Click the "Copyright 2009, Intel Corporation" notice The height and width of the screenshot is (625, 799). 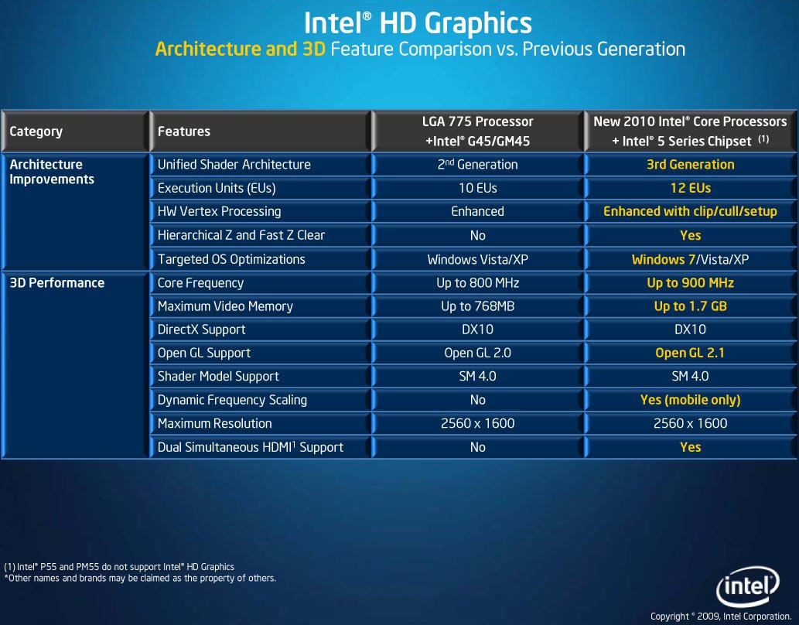pyautogui.click(x=721, y=616)
